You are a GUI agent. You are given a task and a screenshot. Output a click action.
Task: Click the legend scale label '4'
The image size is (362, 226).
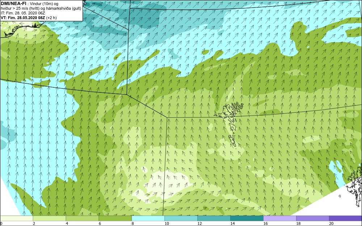pyautogui.click(x=67, y=223)
